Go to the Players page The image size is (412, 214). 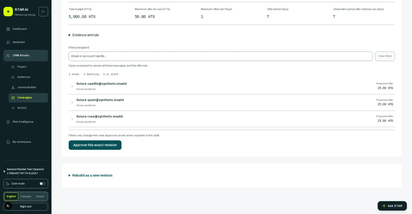tap(28, 67)
